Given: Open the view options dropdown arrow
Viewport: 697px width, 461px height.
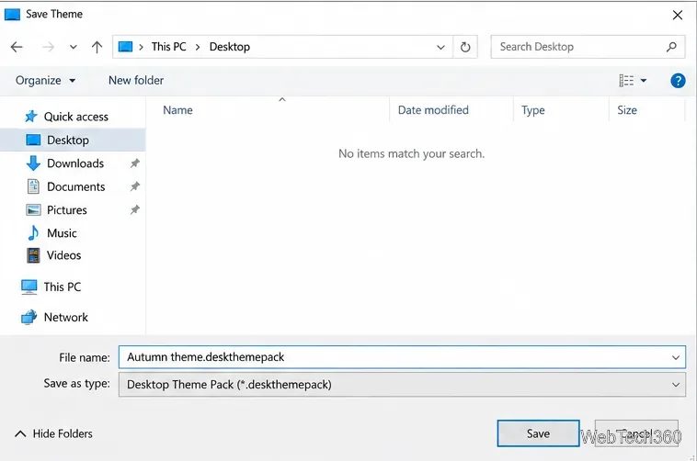Looking at the screenshot, I should 644,81.
